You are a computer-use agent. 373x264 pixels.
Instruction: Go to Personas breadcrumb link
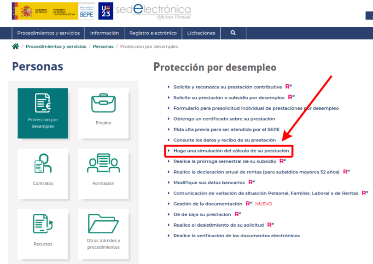[103, 47]
